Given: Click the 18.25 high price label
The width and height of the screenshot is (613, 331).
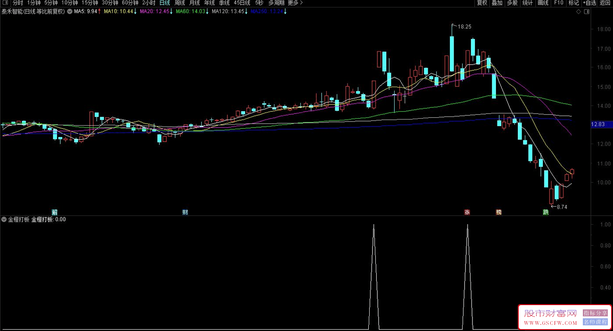Looking at the screenshot, I should [x=464, y=27].
